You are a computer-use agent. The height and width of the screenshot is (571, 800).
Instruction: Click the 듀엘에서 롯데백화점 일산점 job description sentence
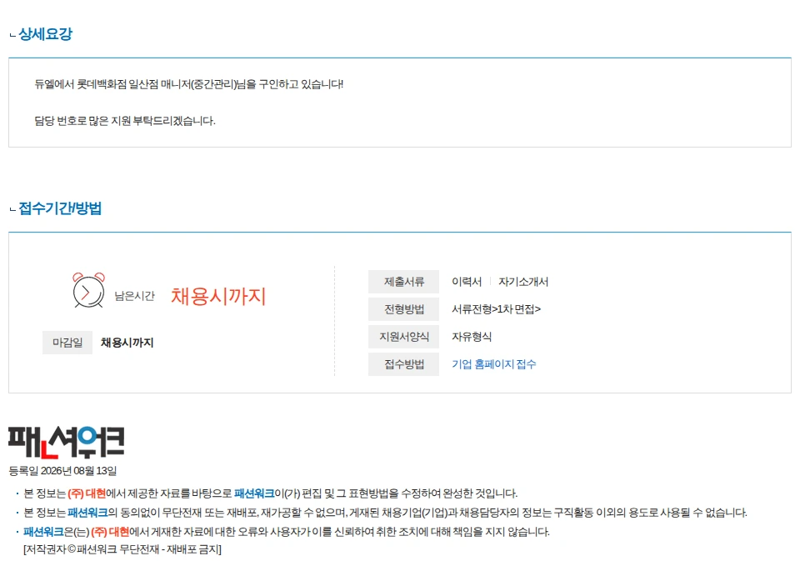click(189, 84)
